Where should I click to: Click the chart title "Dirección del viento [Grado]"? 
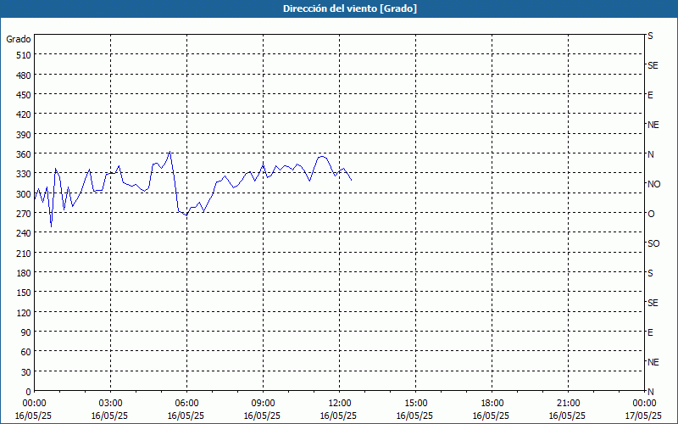[350, 8]
